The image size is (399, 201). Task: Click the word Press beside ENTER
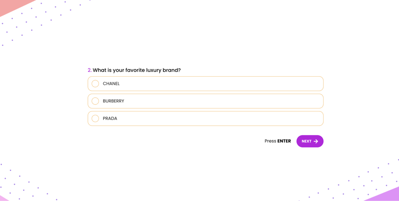[x=270, y=141]
